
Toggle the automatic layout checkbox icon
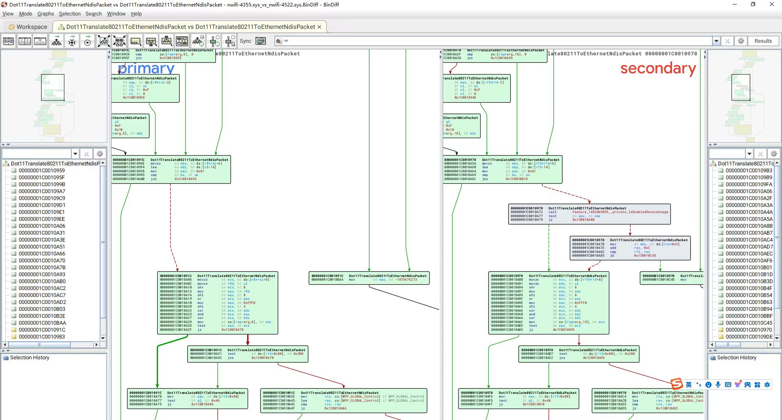pos(198,41)
